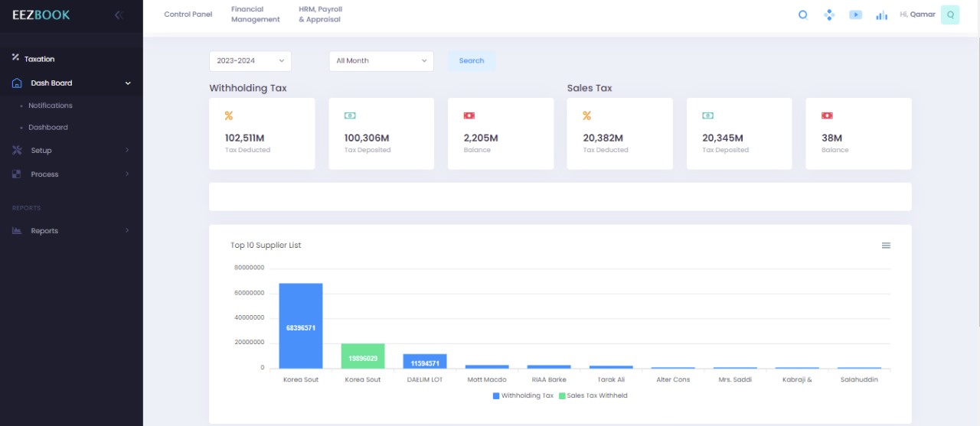Click the Q user avatar

pos(949,15)
